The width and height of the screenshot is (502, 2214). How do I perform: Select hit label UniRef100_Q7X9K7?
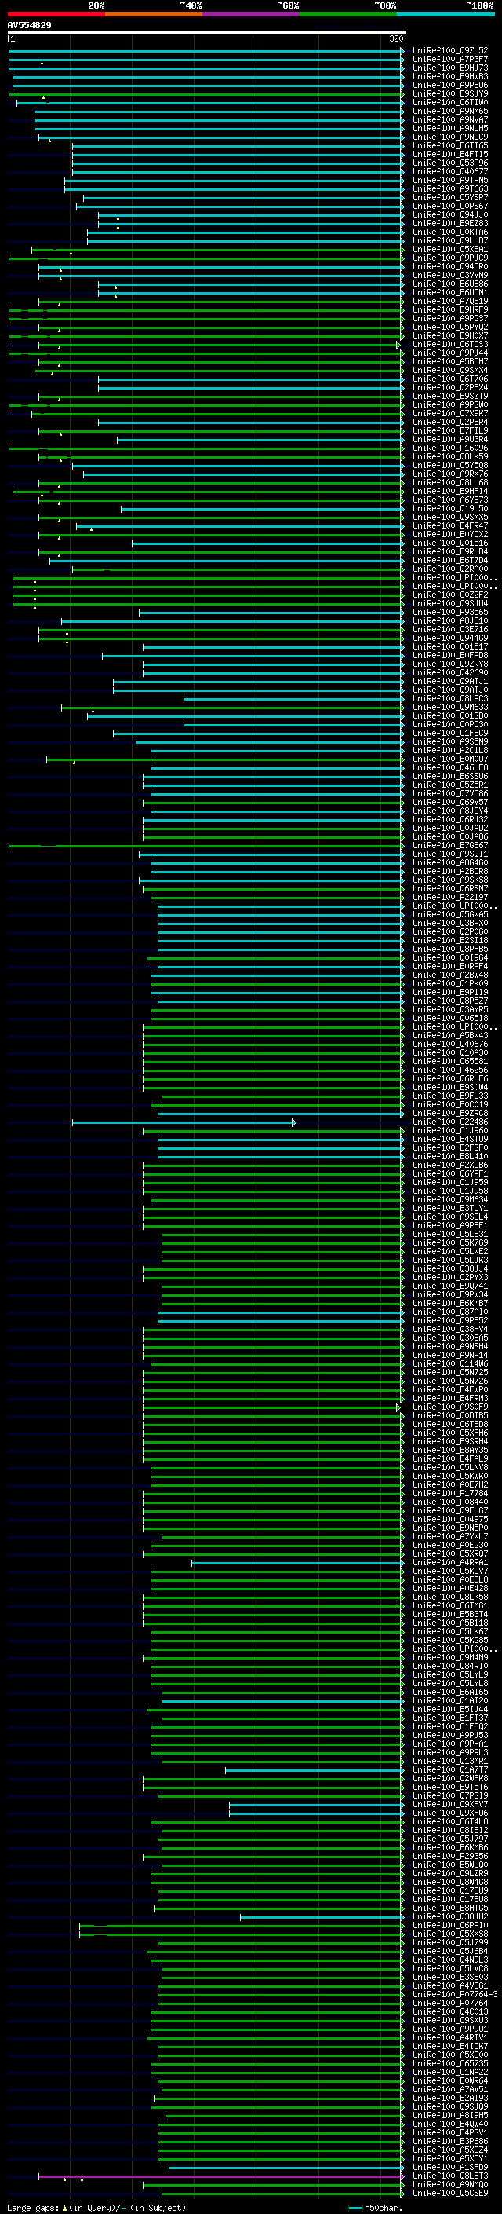(450, 413)
